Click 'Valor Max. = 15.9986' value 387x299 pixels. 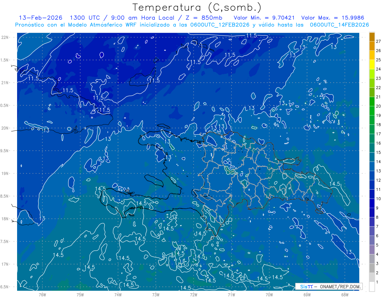(332, 18)
